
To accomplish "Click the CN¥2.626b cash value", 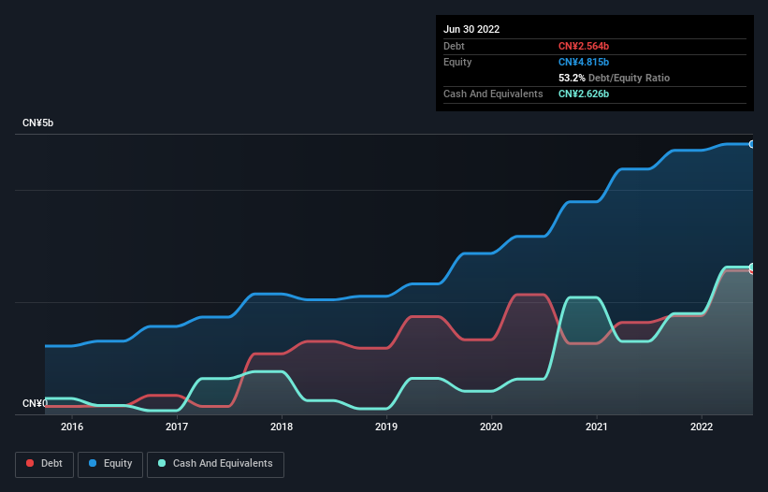I will (584, 94).
